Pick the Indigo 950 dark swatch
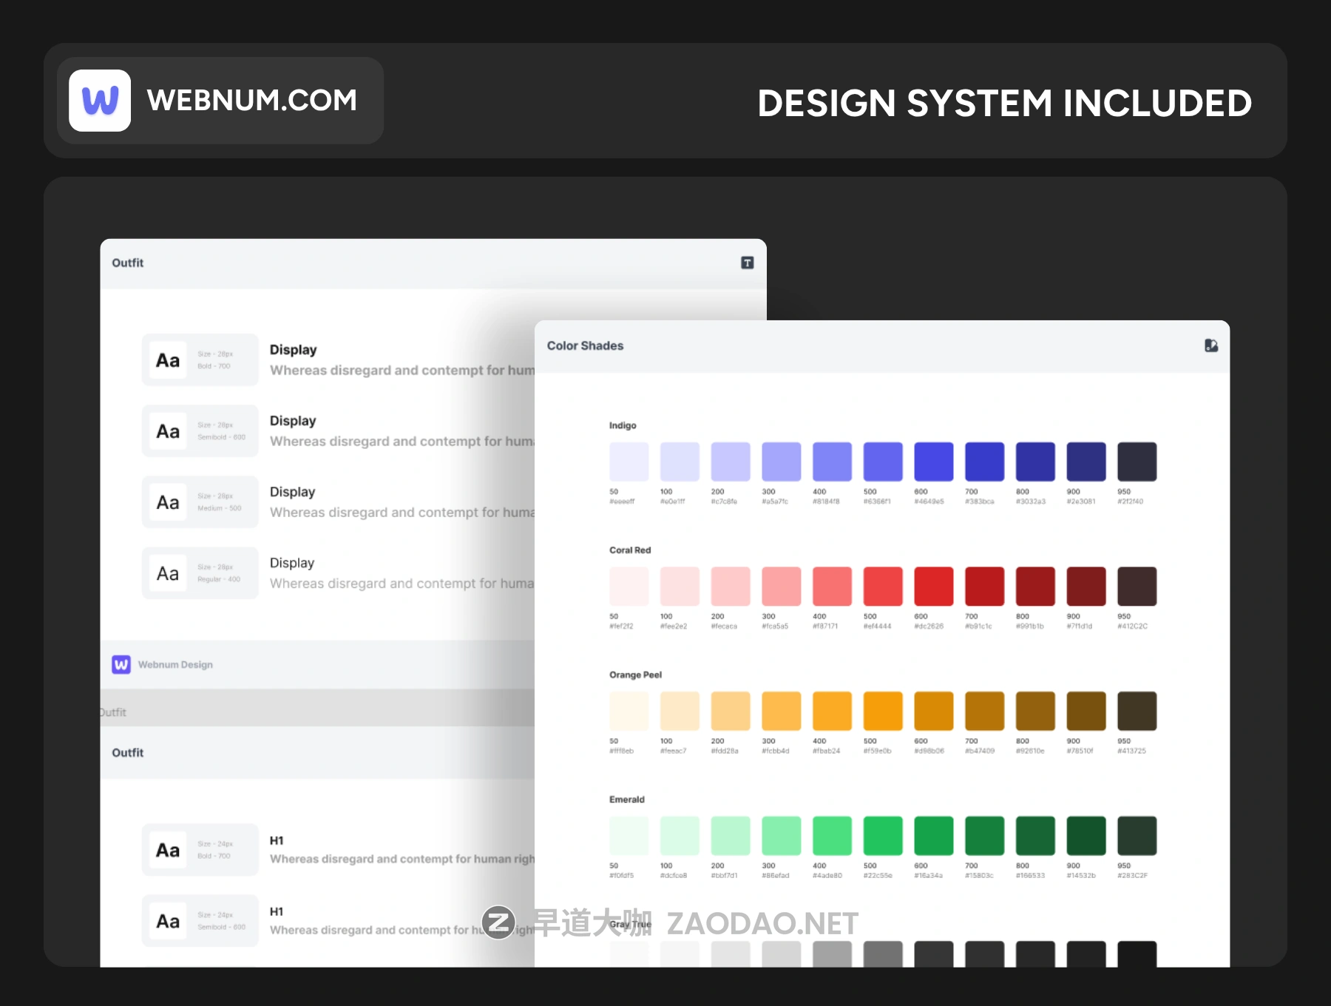1331x1006 pixels. click(x=1137, y=462)
